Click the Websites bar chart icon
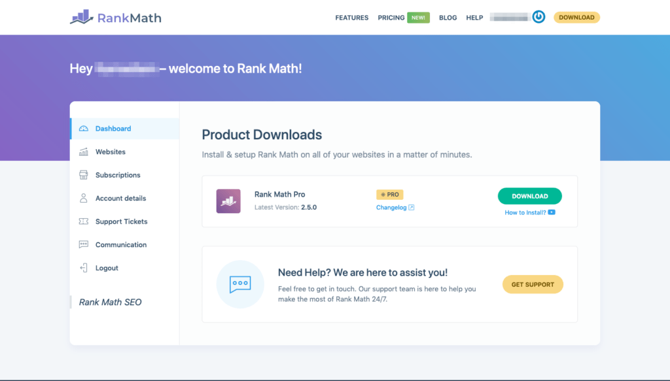 84,152
